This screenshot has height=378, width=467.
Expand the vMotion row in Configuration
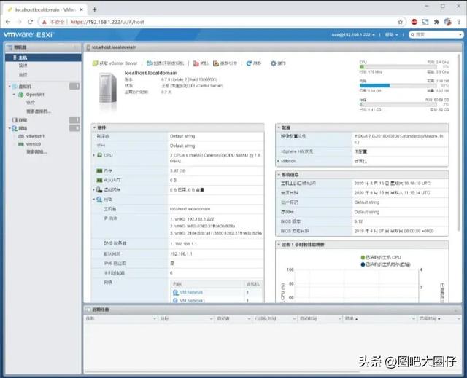point(279,161)
